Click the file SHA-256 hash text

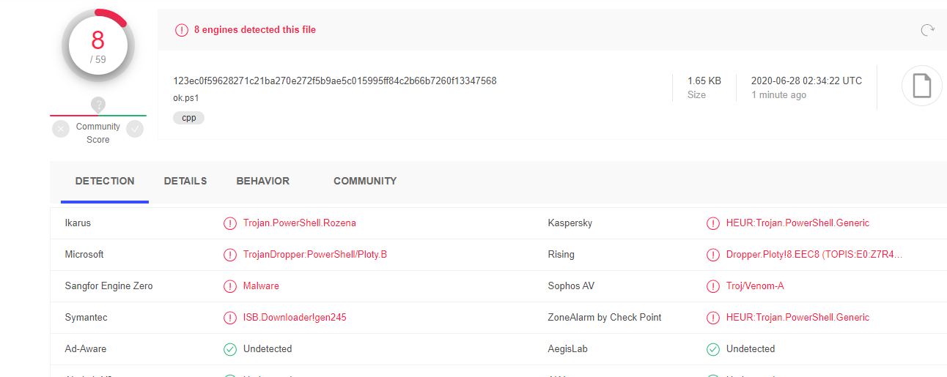pos(335,81)
